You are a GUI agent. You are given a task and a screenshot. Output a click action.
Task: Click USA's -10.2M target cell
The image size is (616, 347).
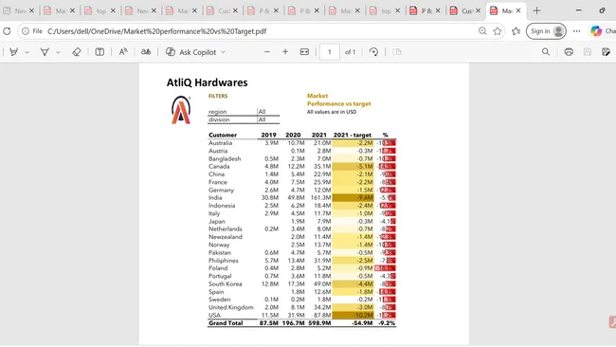click(353, 315)
